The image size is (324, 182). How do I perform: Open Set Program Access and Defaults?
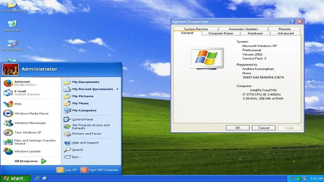click(87, 126)
